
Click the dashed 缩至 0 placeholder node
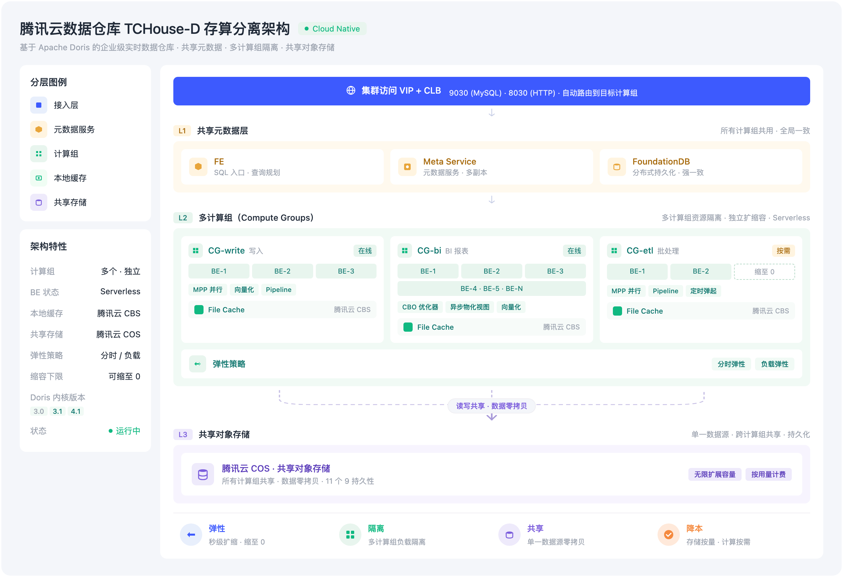[765, 272]
